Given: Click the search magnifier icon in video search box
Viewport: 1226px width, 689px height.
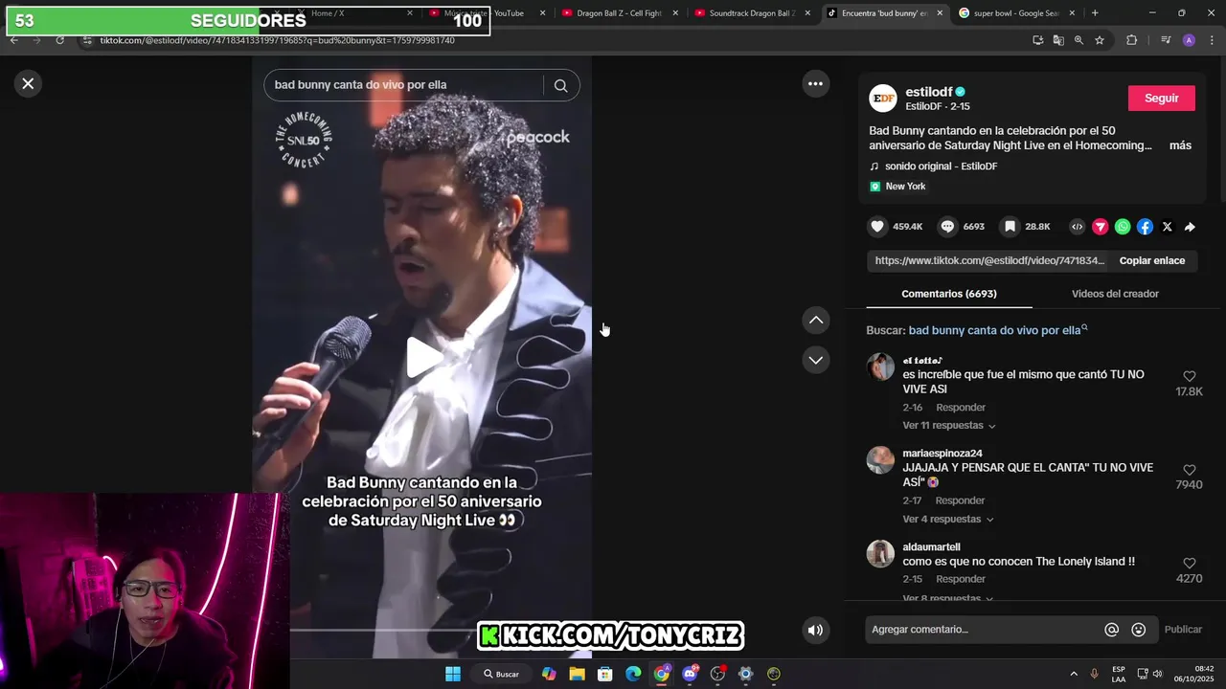Looking at the screenshot, I should [x=560, y=85].
